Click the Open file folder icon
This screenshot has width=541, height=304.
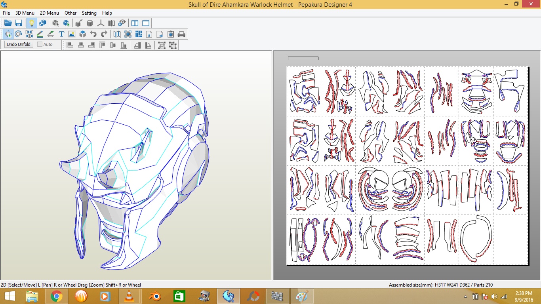pos(8,23)
